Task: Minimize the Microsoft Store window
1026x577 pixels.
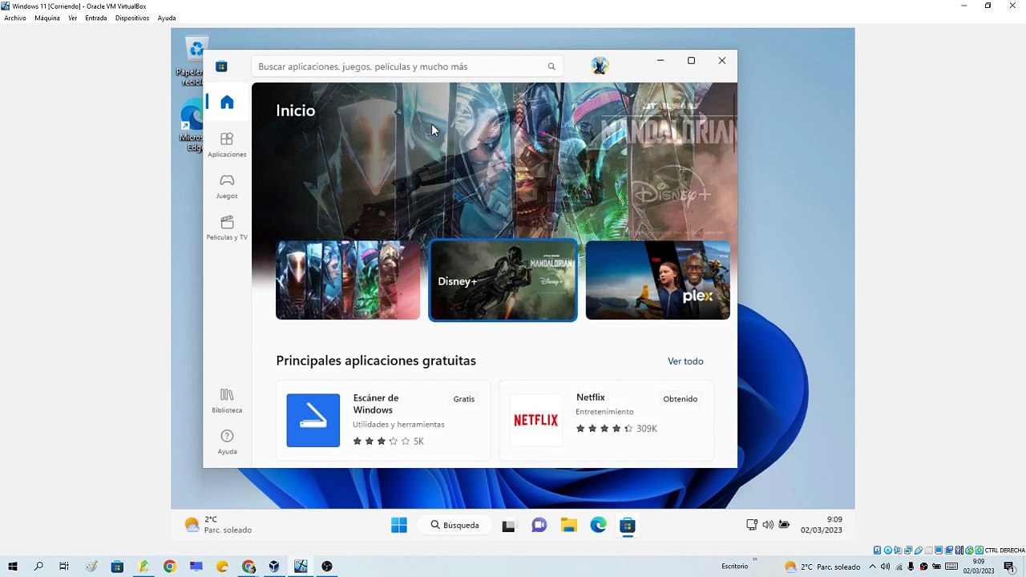Action: [660, 61]
